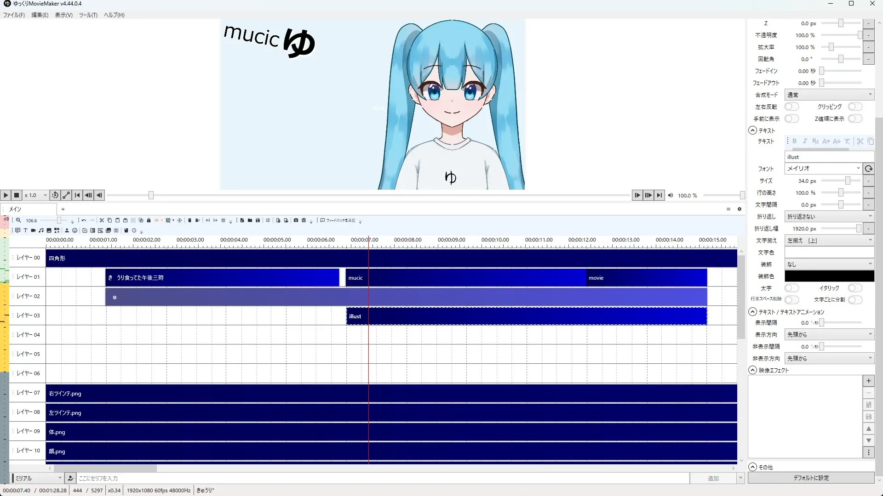Click the video camera item icon
The height and width of the screenshot is (496, 883).
coord(33,231)
